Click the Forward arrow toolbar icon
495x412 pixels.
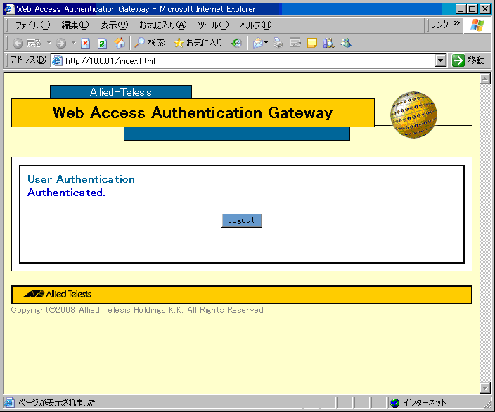60,43
